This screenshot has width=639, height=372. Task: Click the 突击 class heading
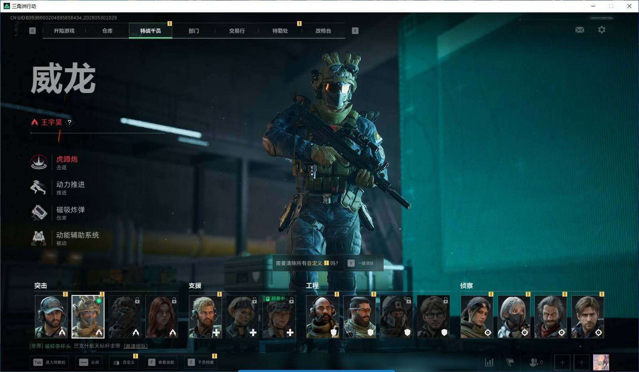click(41, 286)
